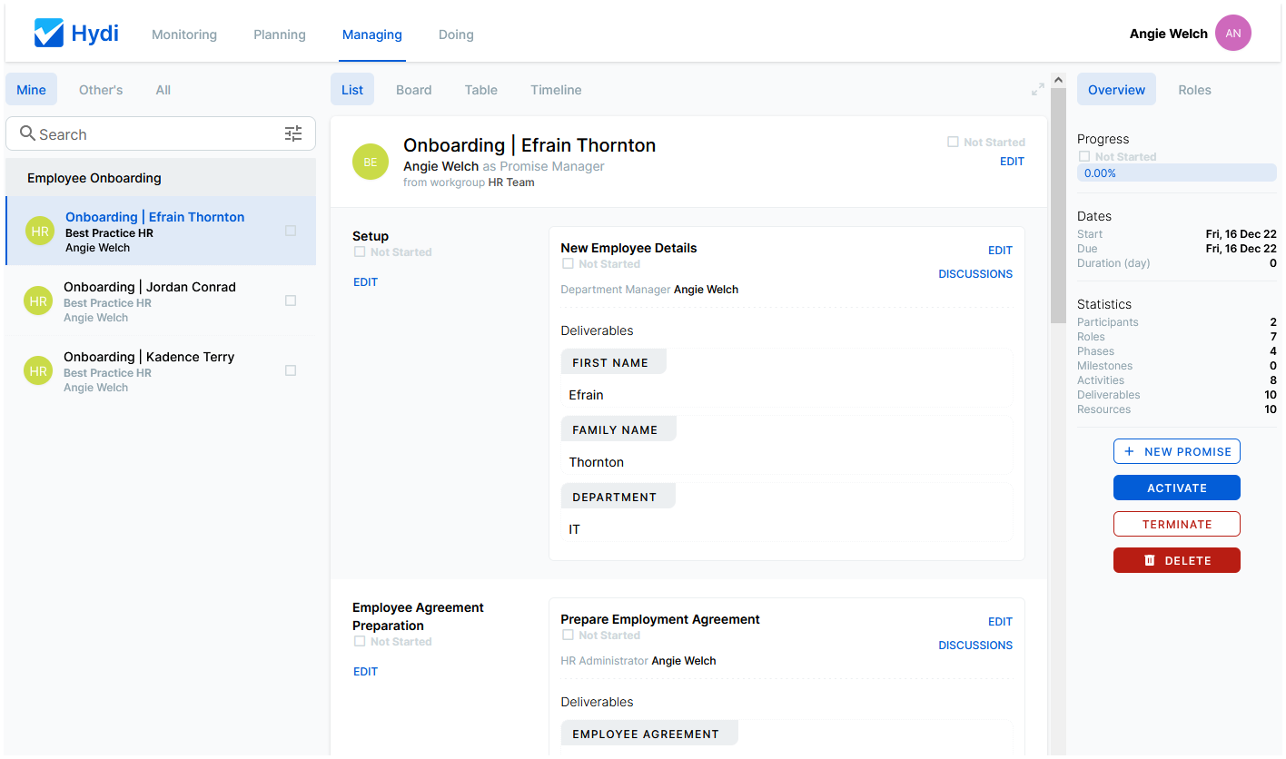This screenshot has width=1286, height=759.
Task: Open the Roles panel tab
Action: [1194, 90]
